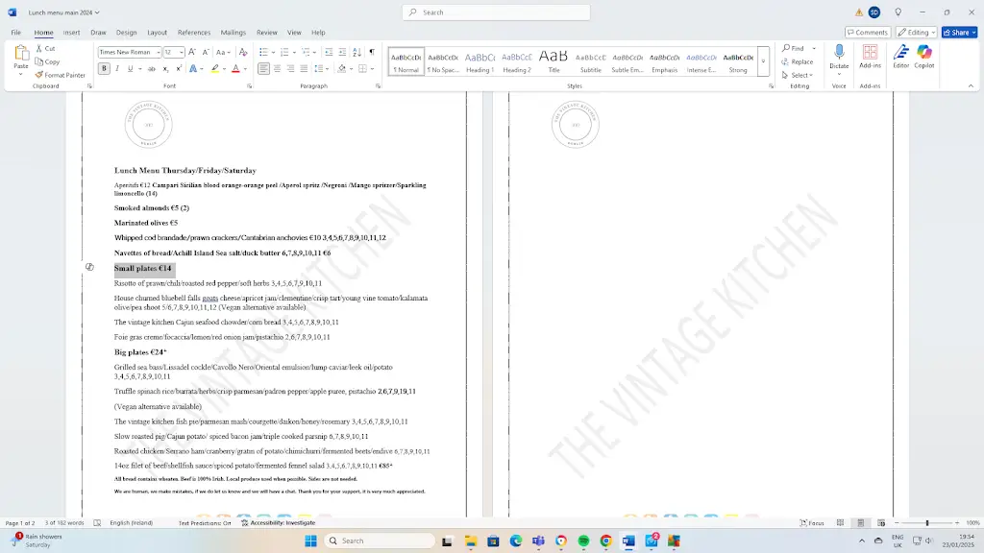Click the zoom slider in status bar
Screen dimensions: 984x553
pos(927,523)
